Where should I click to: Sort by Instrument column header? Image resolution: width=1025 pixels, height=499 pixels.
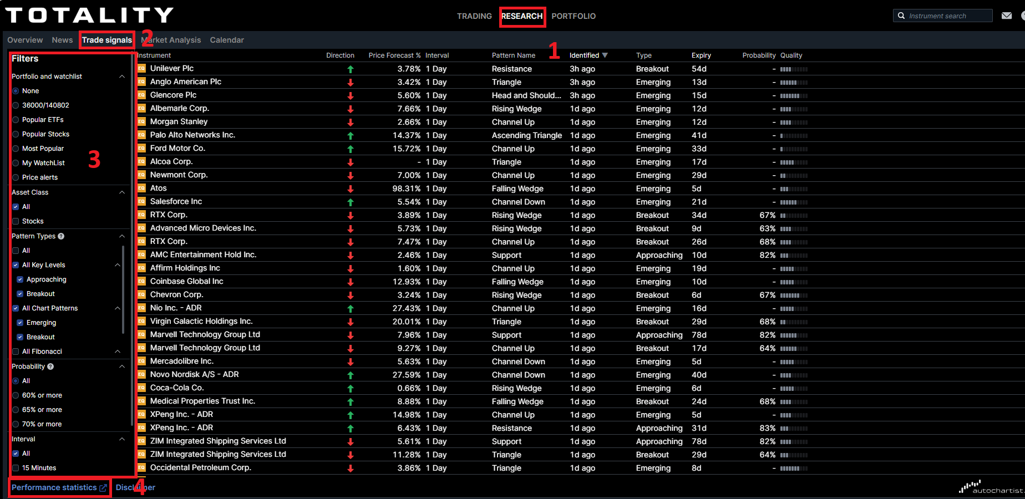coord(154,55)
